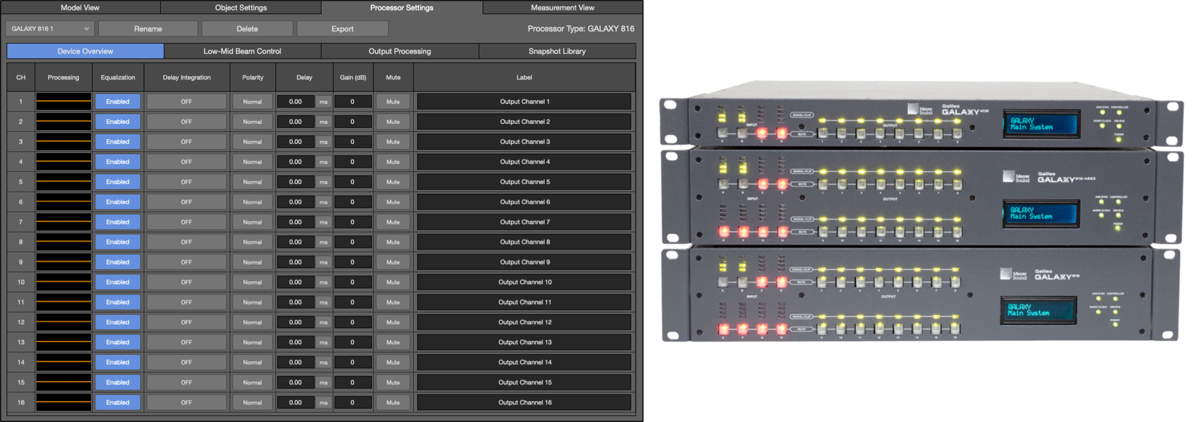Open the processing curve thumbnail for channel 5
Screen dimensions: 1196x422
(x=63, y=182)
